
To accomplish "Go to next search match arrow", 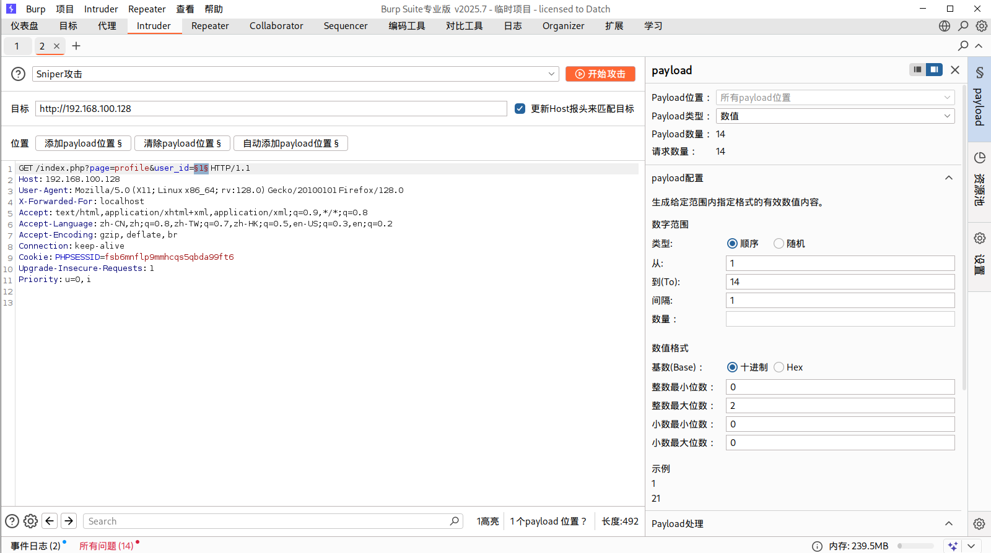I will (69, 521).
